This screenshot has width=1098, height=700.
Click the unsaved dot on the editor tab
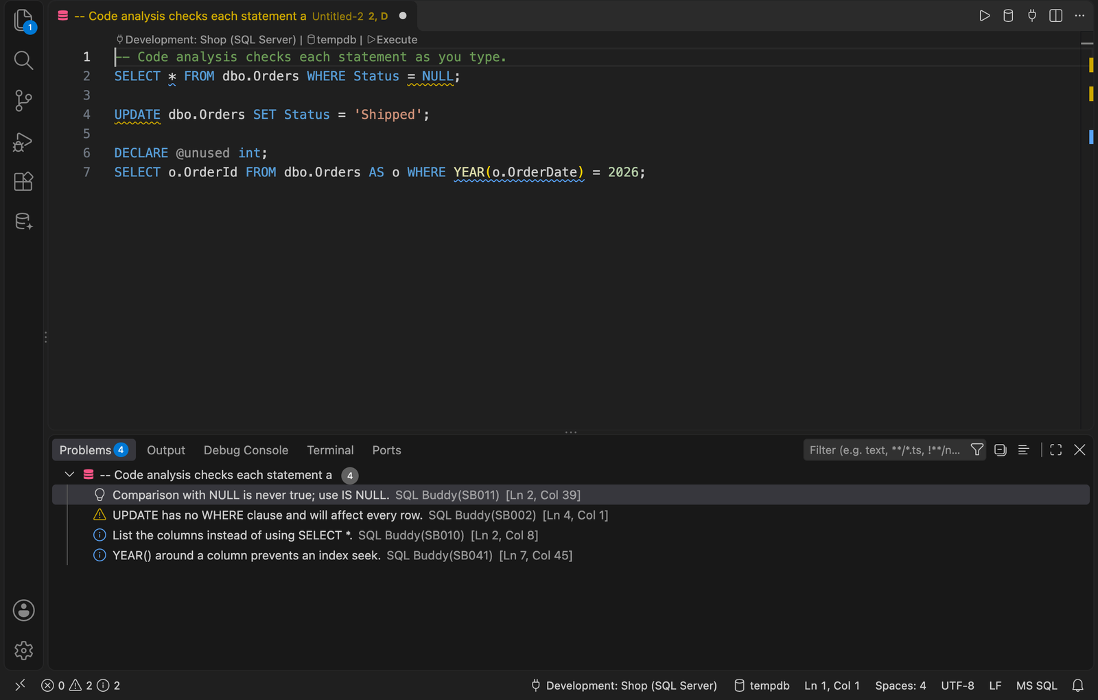(x=403, y=16)
